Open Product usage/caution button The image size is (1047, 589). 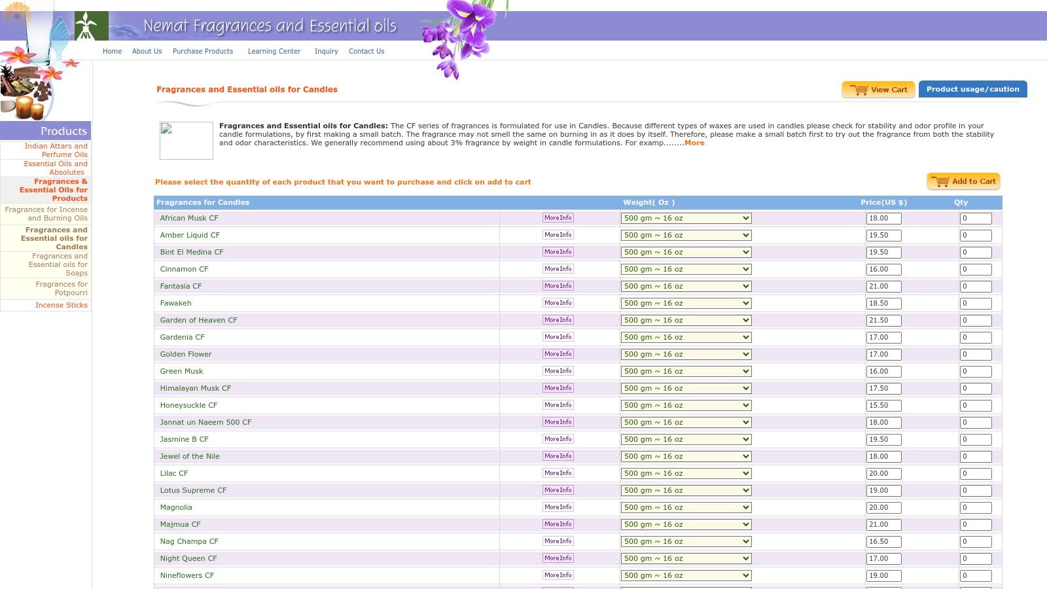click(972, 89)
